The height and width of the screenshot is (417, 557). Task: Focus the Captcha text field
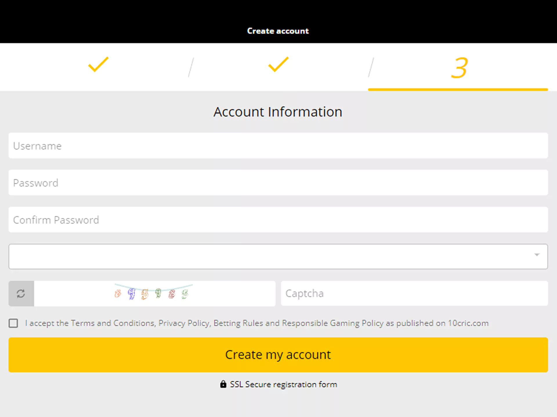(414, 293)
